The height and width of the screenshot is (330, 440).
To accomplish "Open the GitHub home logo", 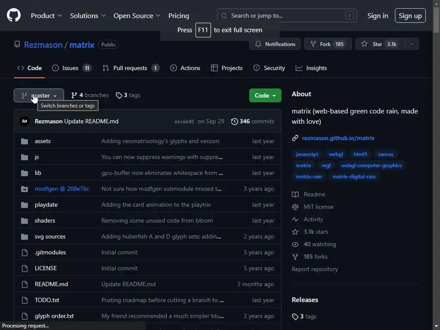I will coord(13,15).
